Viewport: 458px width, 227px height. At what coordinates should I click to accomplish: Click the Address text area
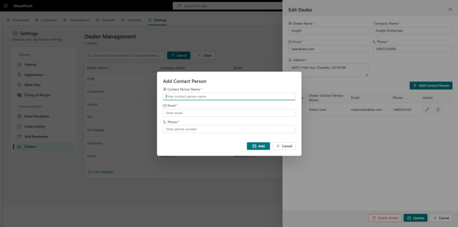pos(328,70)
